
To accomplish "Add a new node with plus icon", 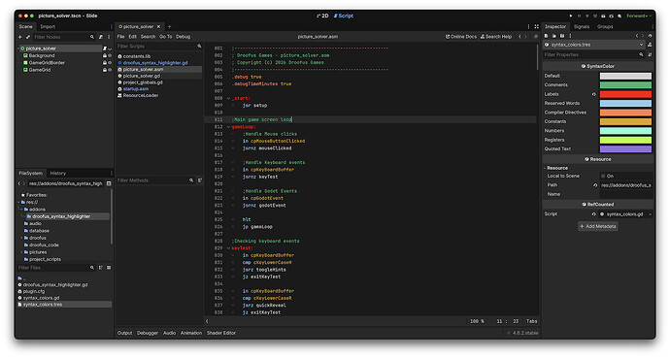I will (19, 37).
